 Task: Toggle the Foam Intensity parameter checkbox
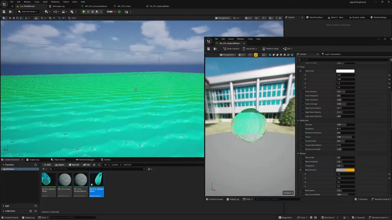pos(303,92)
